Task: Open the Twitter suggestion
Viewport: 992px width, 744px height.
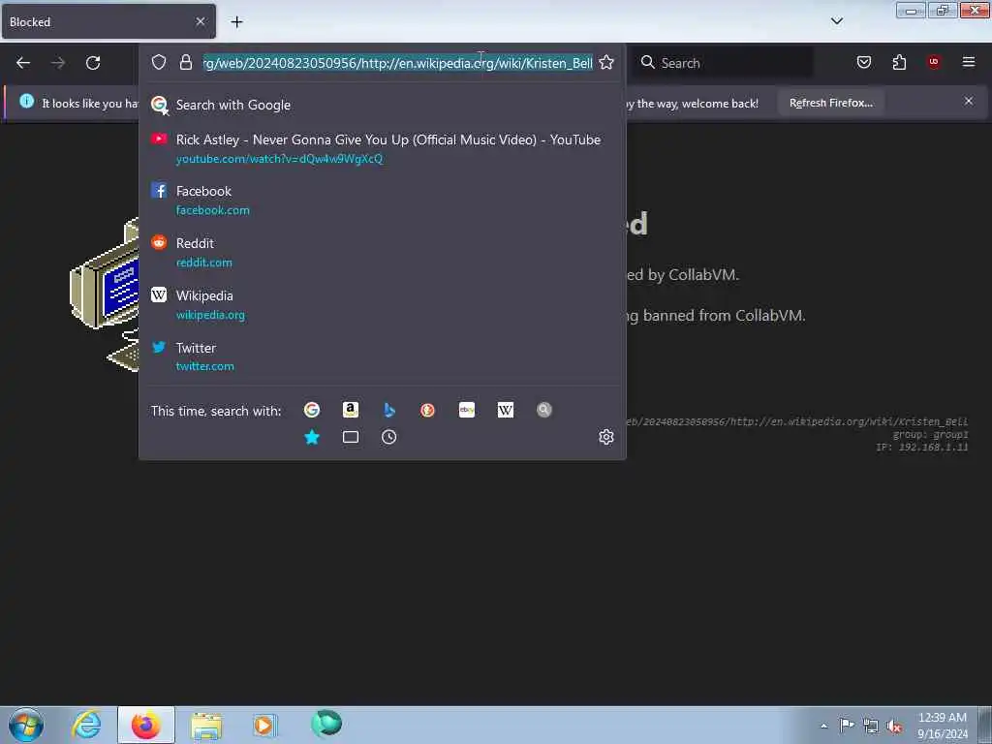Action: point(382,356)
